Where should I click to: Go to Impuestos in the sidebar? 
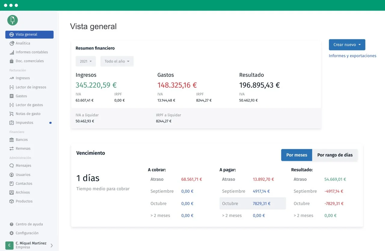(x=24, y=123)
